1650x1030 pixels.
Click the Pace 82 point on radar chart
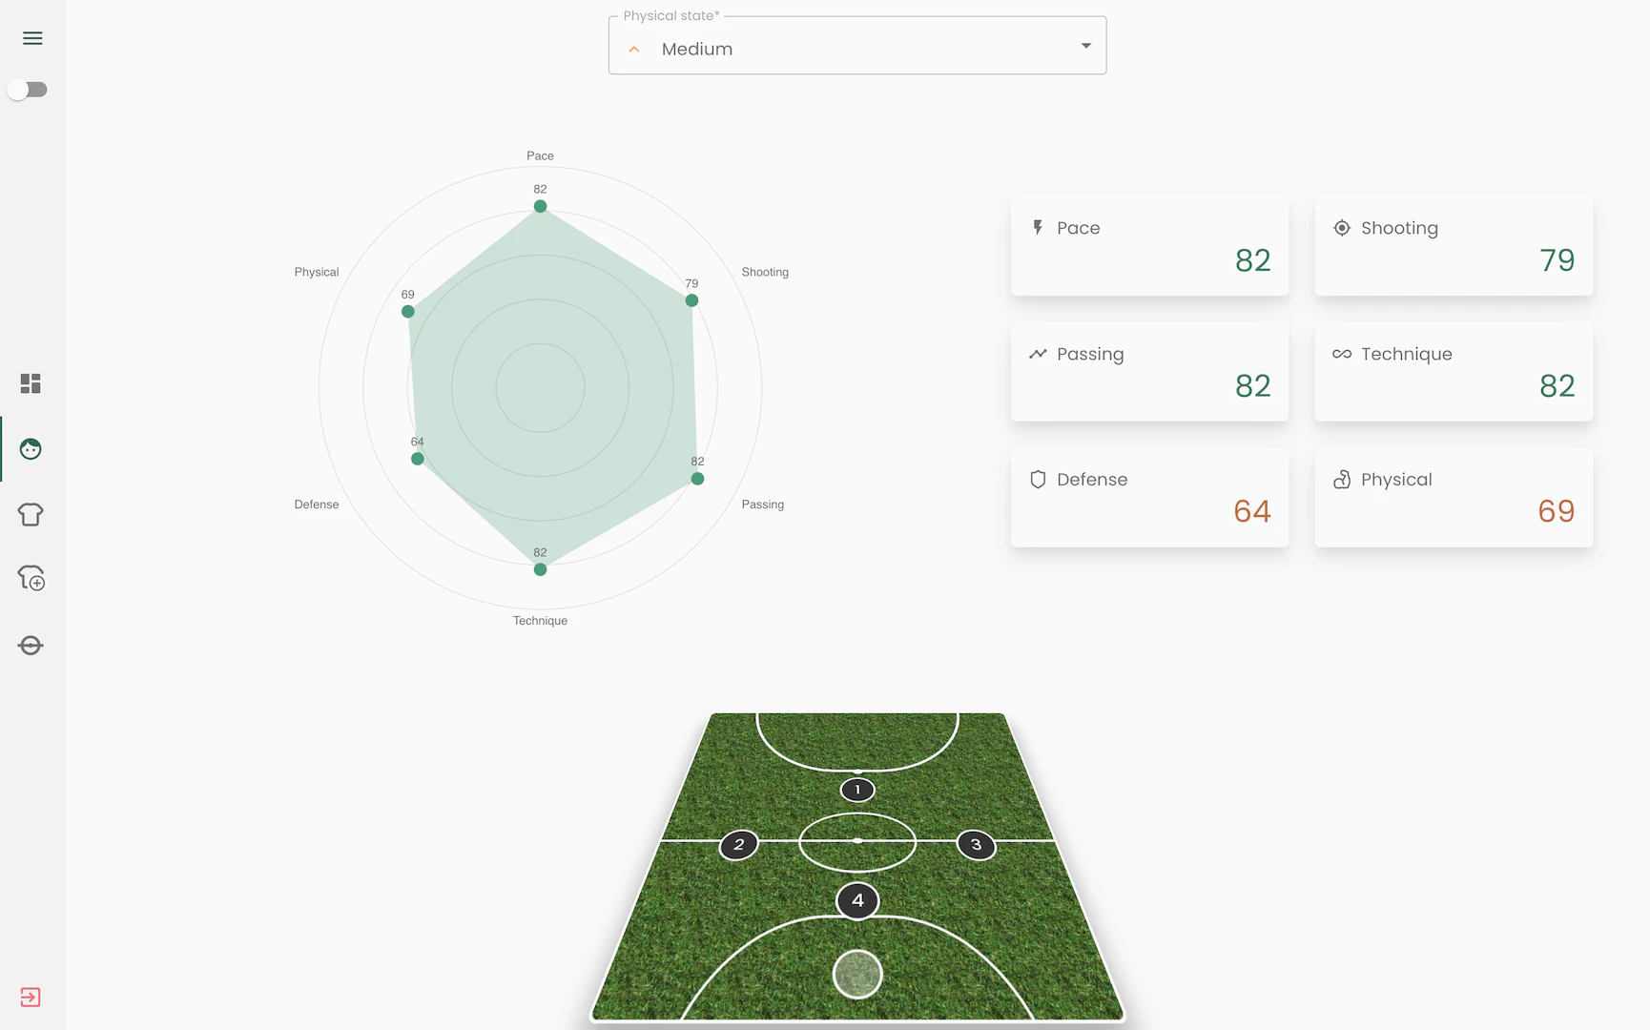point(541,207)
